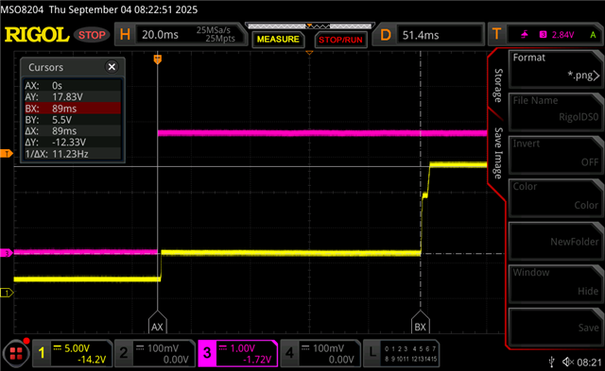Click the ΔX: 89ms readout

pyautogui.click(x=73, y=131)
